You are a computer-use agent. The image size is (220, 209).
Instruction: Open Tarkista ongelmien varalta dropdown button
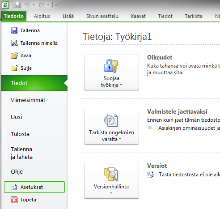coord(111,127)
